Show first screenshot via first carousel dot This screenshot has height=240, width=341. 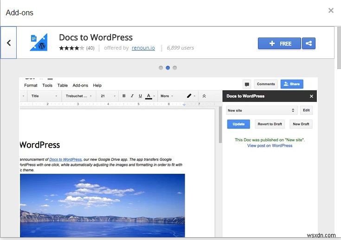coord(161,68)
